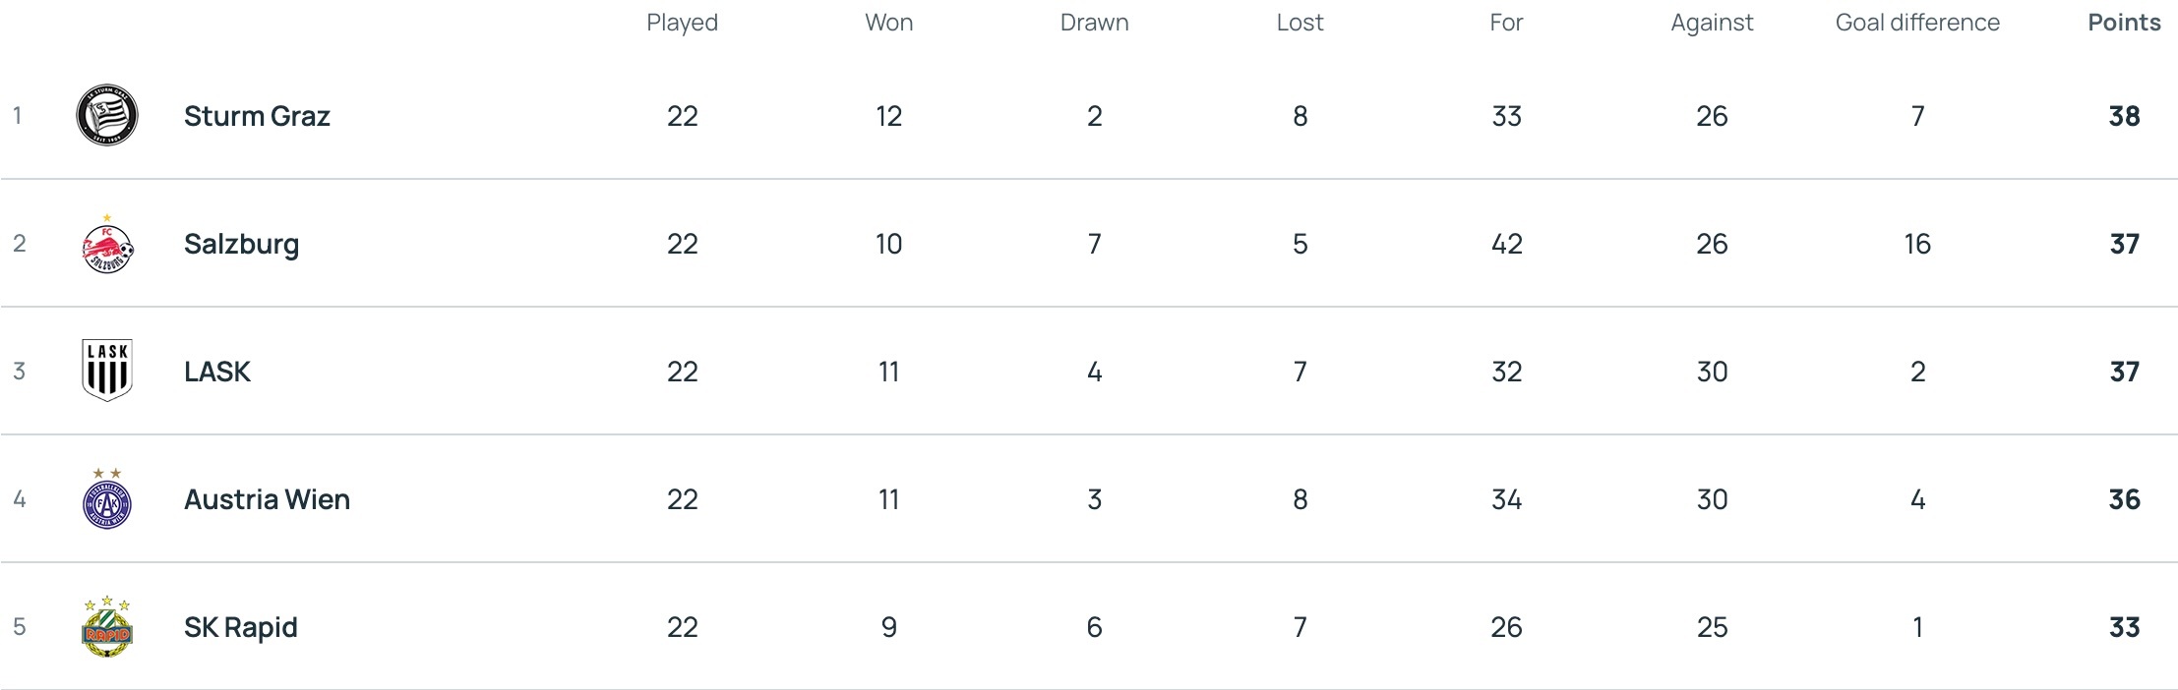Screen dimensions: 2178x690
Task: Sort table by Won column header
Action: (888, 23)
